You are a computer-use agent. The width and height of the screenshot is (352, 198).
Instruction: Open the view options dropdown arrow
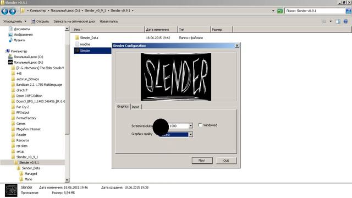pos(331,21)
